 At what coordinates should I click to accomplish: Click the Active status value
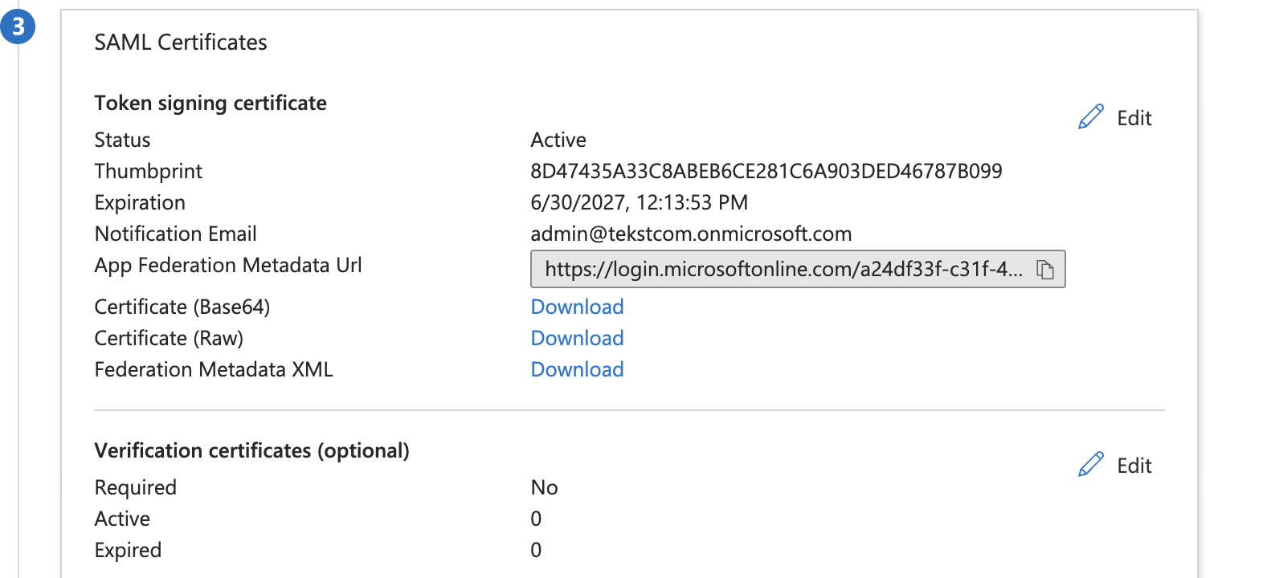coord(558,140)
